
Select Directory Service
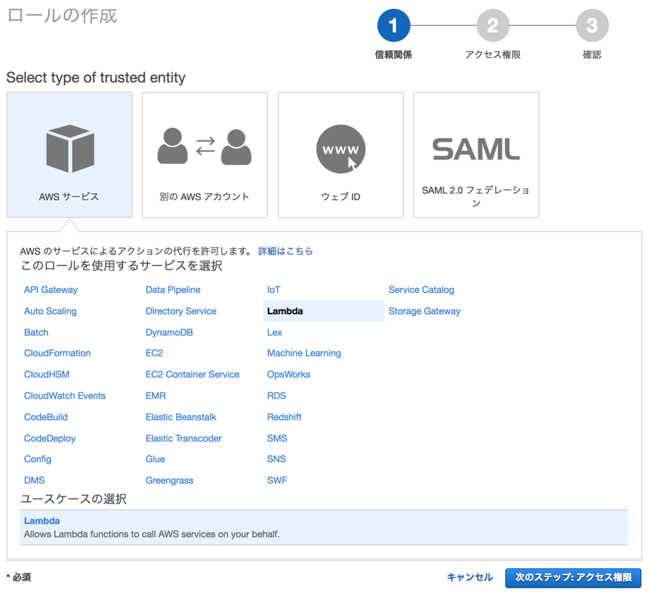pyautogui.click(x=181, y=311)
